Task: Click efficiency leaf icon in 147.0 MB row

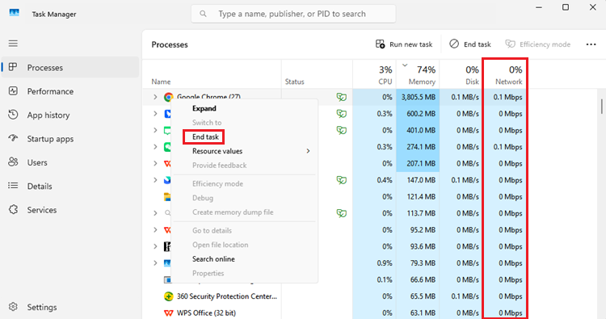Action: 341,180
